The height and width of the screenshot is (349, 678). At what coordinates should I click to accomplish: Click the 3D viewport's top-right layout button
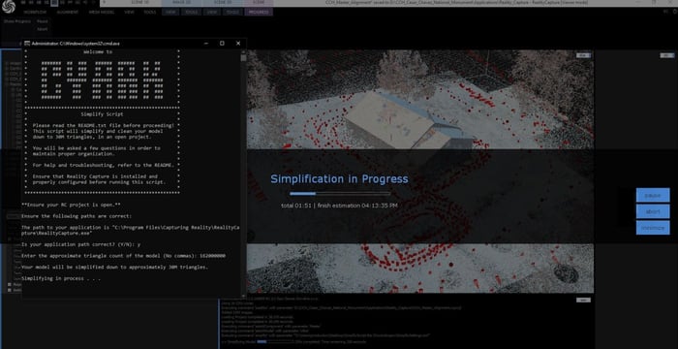(583, 55)
